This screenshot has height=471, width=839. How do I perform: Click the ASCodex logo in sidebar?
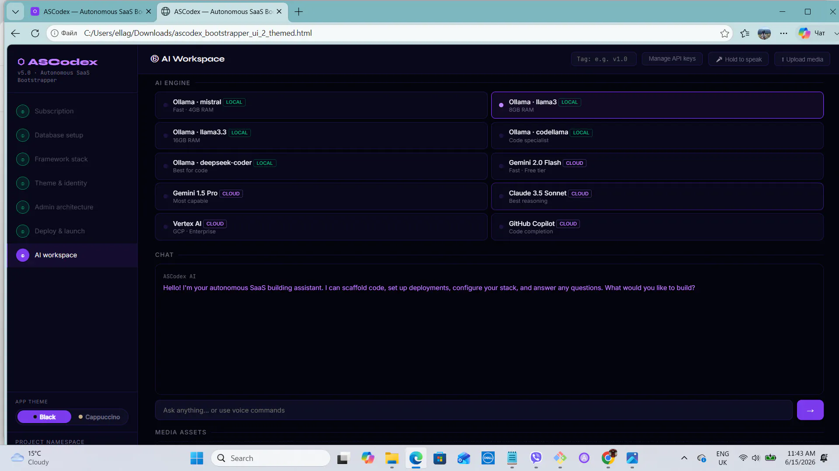[x=57, y=62]
